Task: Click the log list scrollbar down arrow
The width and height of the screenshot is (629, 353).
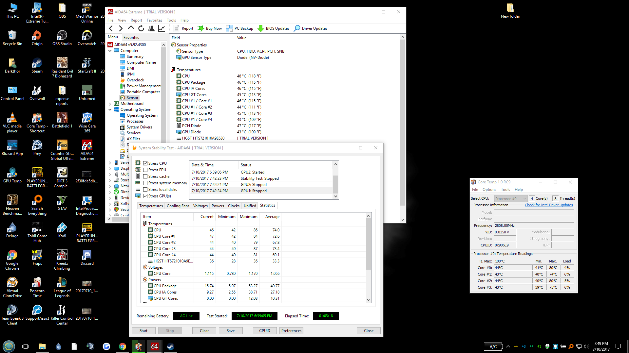Action: tap(335, 196)
